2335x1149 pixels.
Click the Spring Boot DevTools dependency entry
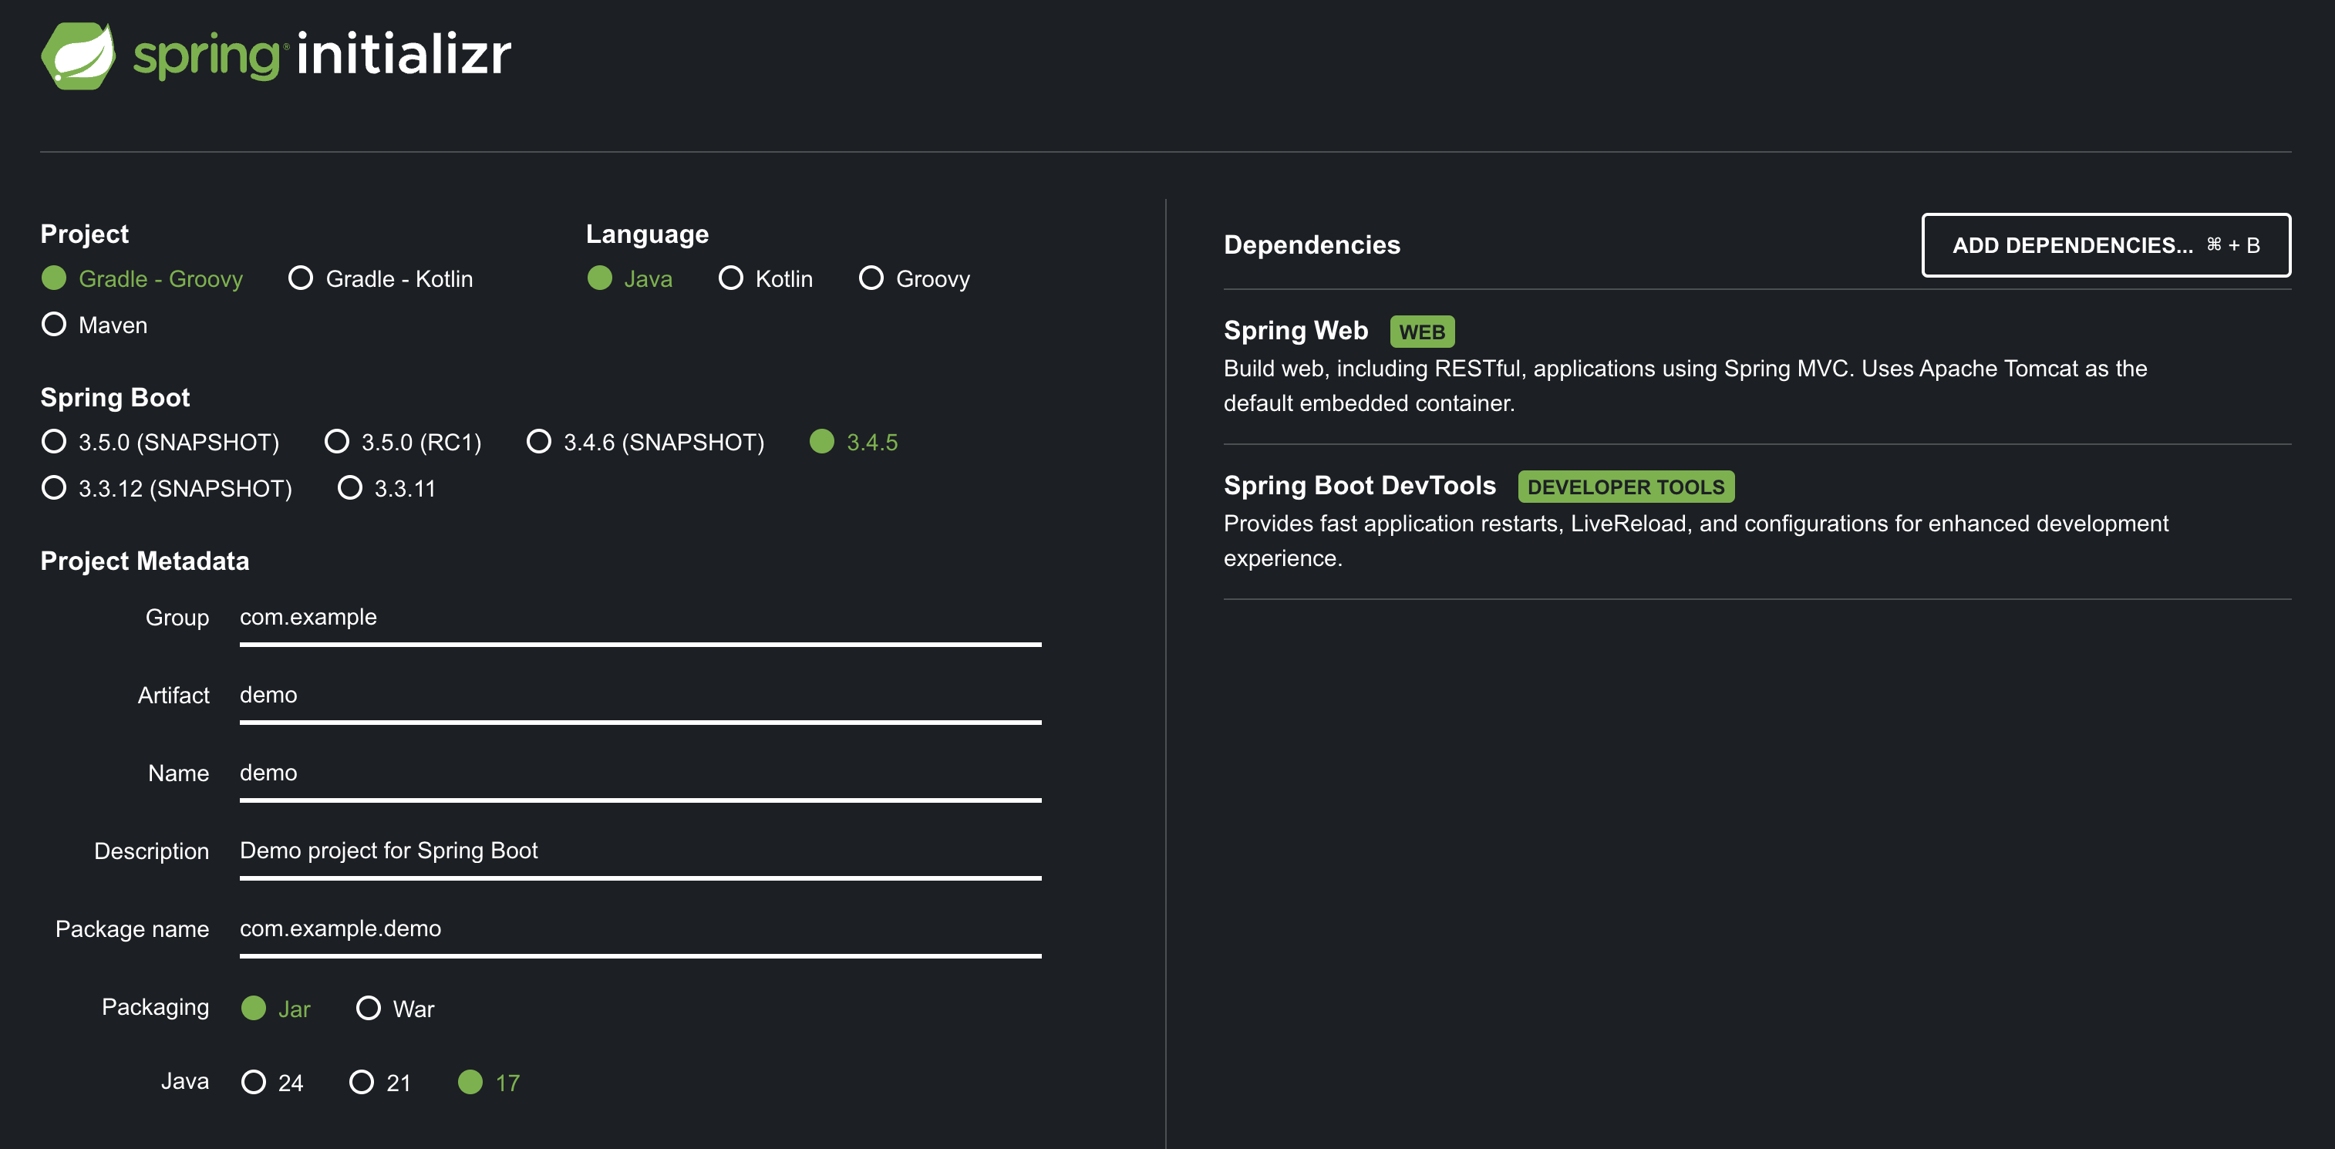pyautogui.click(x=1757, y=521)
